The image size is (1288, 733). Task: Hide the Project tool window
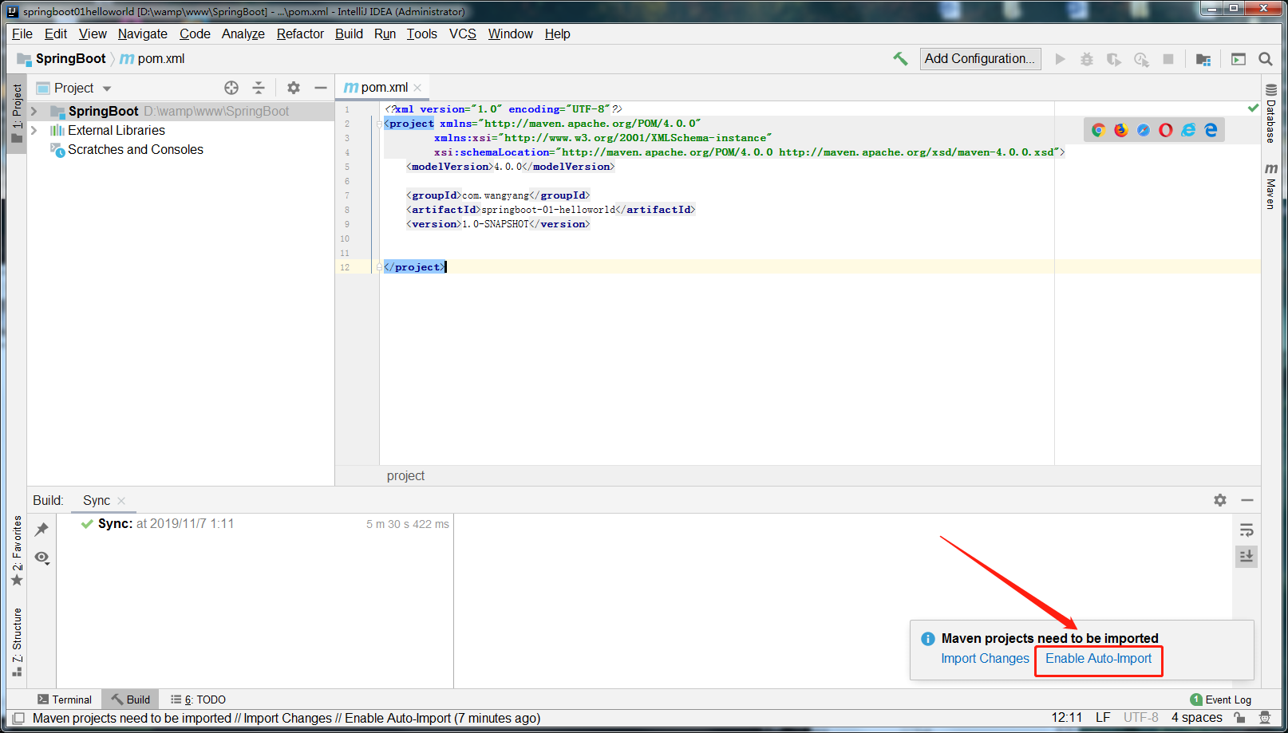pos(321,88)
